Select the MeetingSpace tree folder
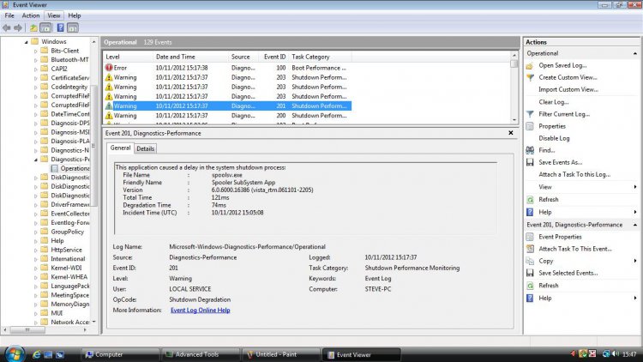The image size is (643, 362). [x=69, y=295]
